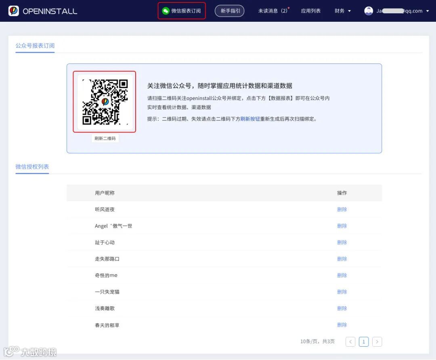436x360 pixels.
Task: Click the nickname 春天的稻草
Action: coord(107,325)
